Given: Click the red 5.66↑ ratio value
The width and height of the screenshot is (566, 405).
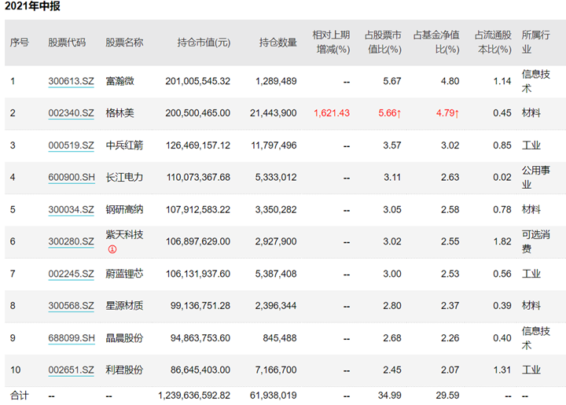Looking at the screenshot, I should (389, 113).
